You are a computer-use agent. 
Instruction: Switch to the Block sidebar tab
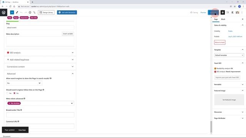click(223, 19)
